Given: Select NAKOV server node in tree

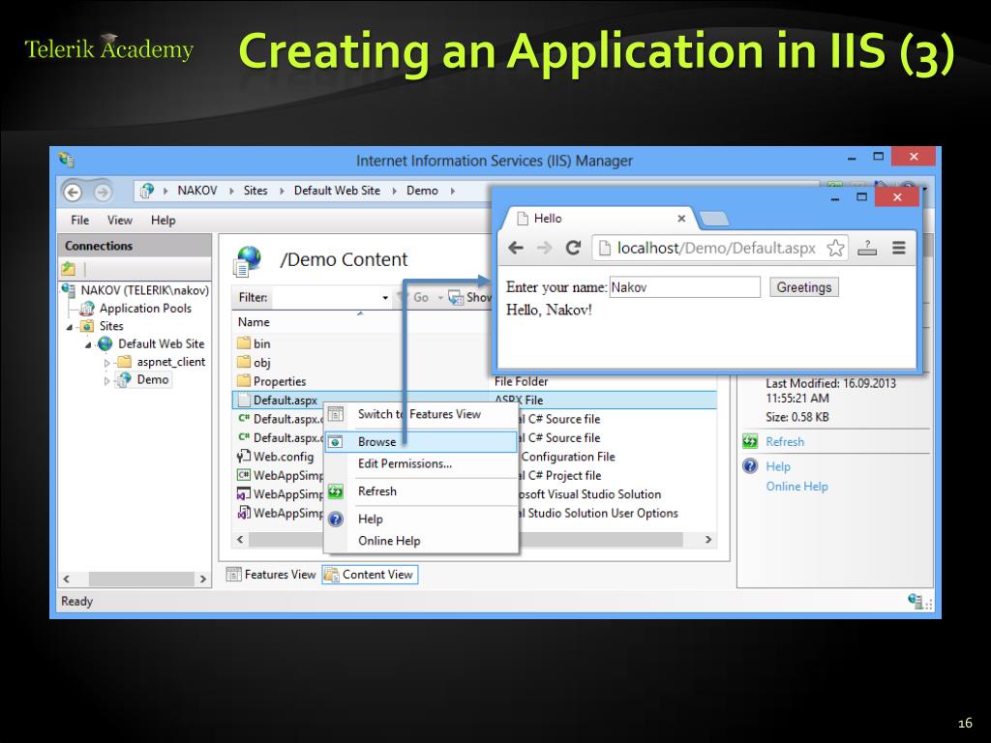Looking at the screenshot, I should pyautogui.click(x=145, y=290).
